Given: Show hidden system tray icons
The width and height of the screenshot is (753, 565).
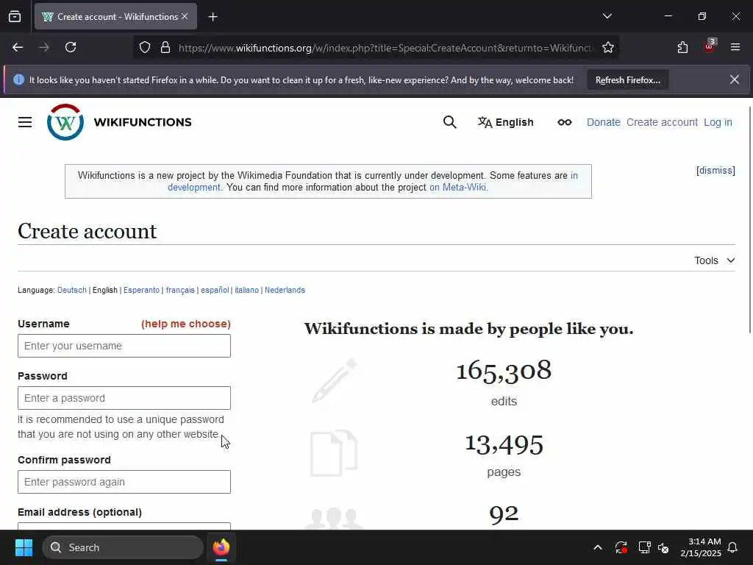Looking at the screenshot, I should (x=598, y=547).
